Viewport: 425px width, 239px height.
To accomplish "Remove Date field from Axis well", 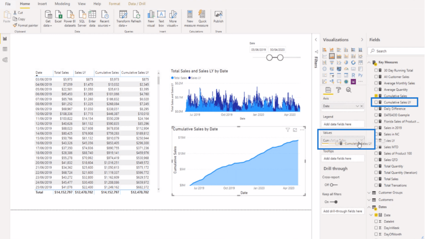I will tap(361, 106).
